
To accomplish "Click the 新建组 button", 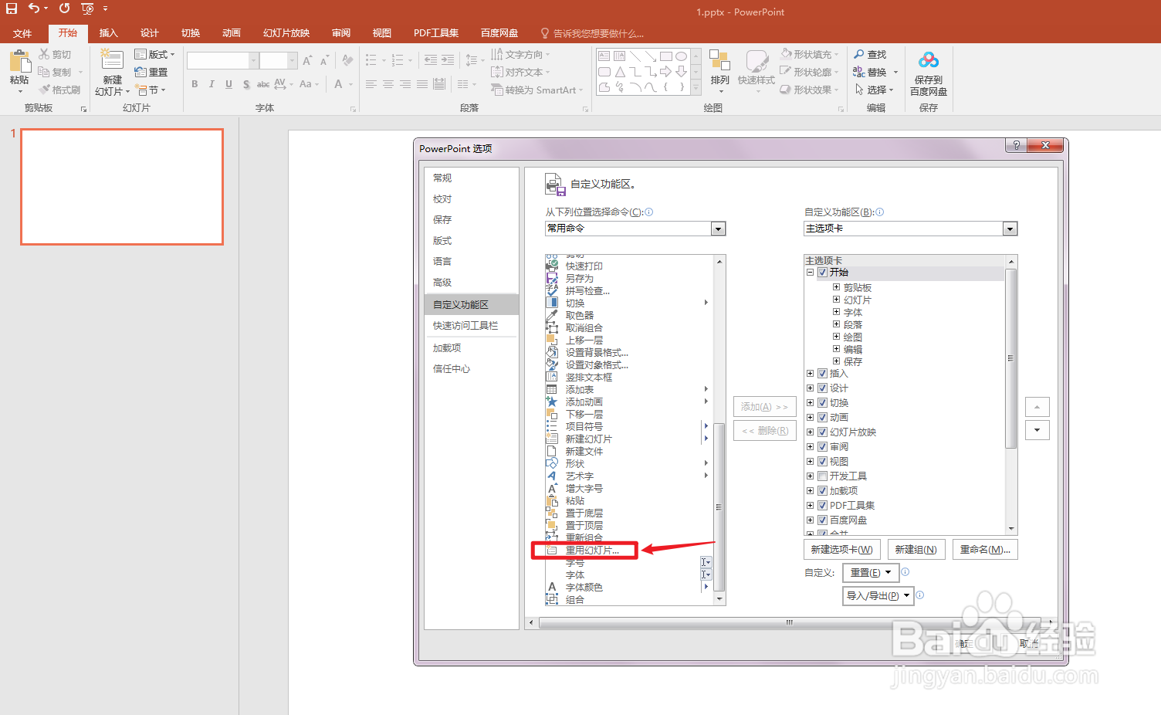I will [916, 549].
